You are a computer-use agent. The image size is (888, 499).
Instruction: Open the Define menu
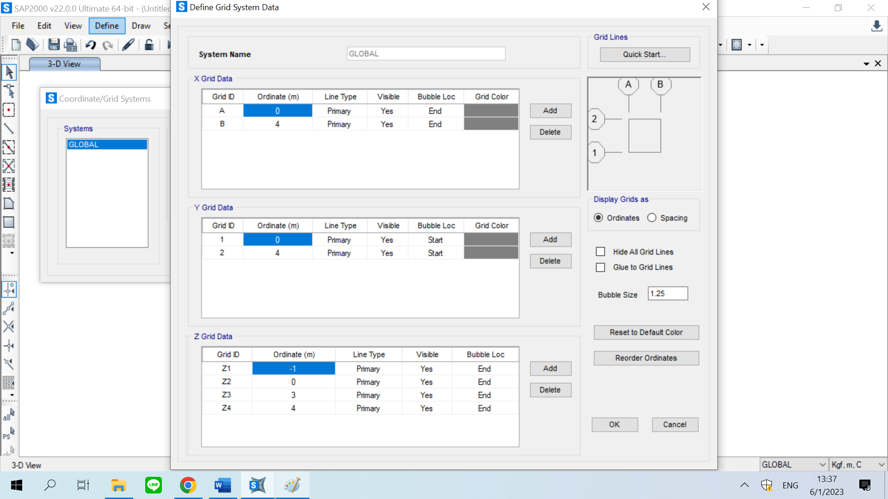(x=106, y=26)
